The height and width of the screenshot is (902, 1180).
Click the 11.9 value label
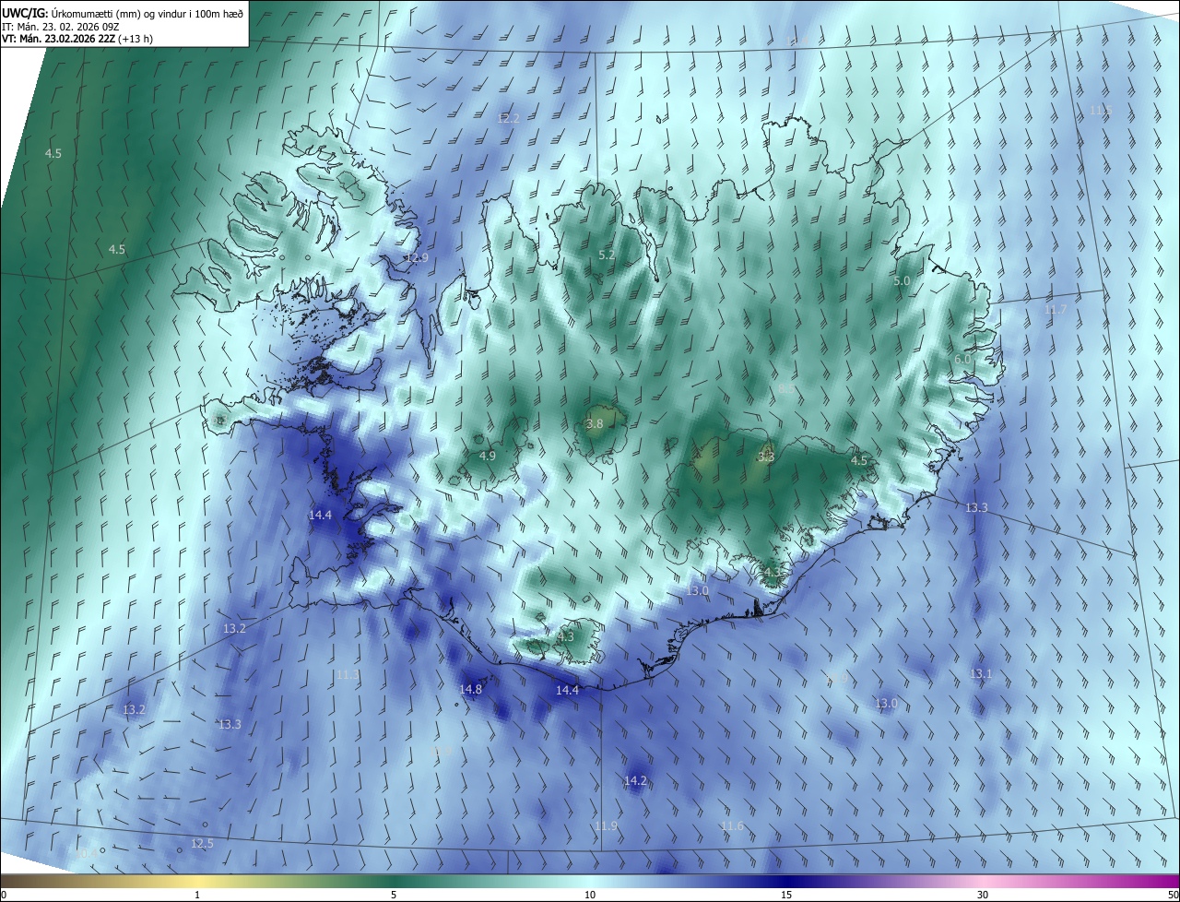(607, 825)
